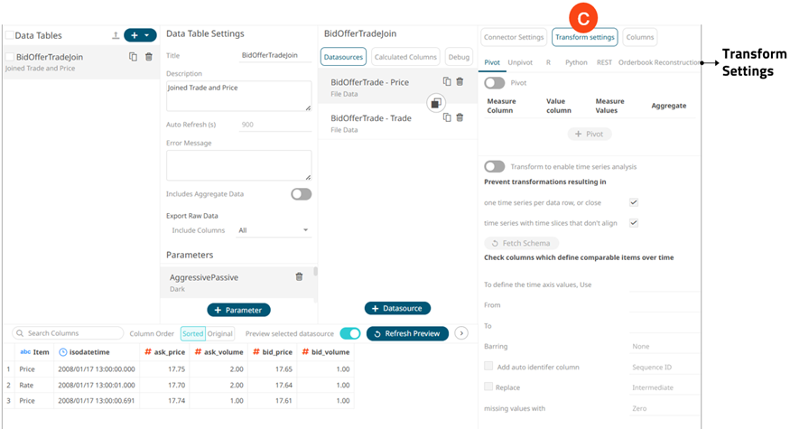Image resolution: width=790 pixels, height=429 pixels.
Task: Upload a data table using the upload icon
Action: [x=116, y=35]
